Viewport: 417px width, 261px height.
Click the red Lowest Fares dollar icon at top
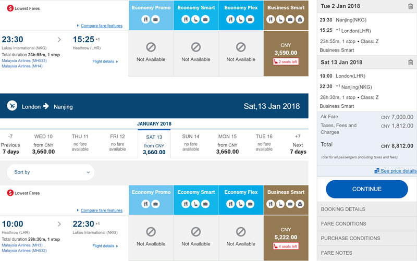point(10,8)
